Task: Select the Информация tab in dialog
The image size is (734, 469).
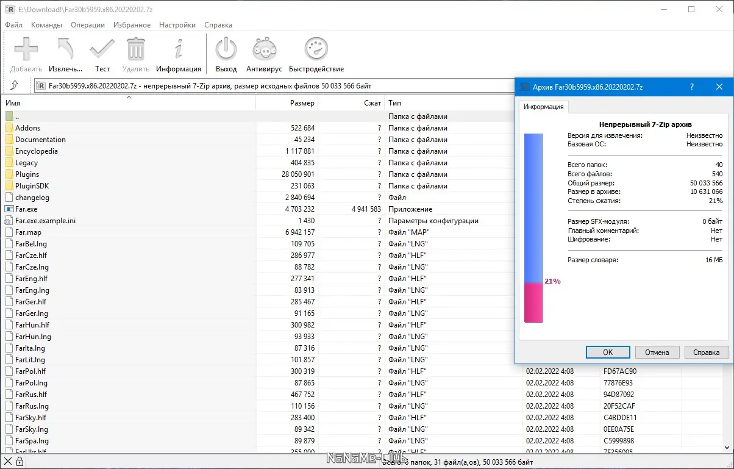Action: [543, 107]
